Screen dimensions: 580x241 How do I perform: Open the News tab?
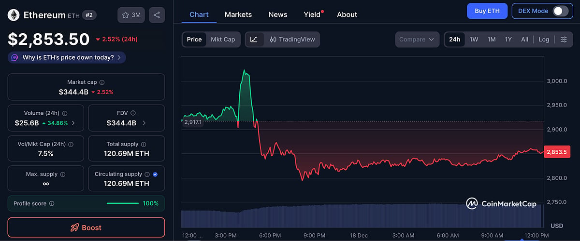click(x=278, y=14)
